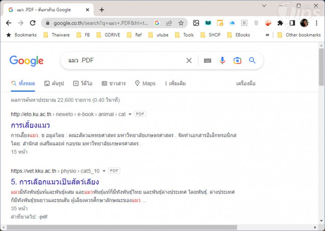Click the green book extension icon

208,23
